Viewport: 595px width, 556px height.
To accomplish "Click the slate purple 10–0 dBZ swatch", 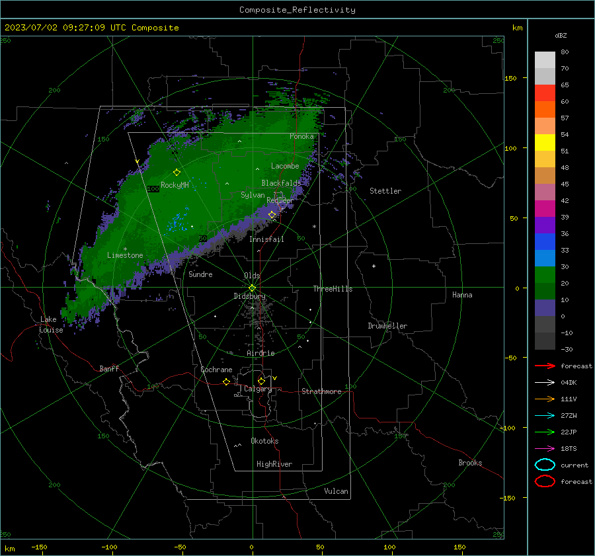I will click(545, 308).
